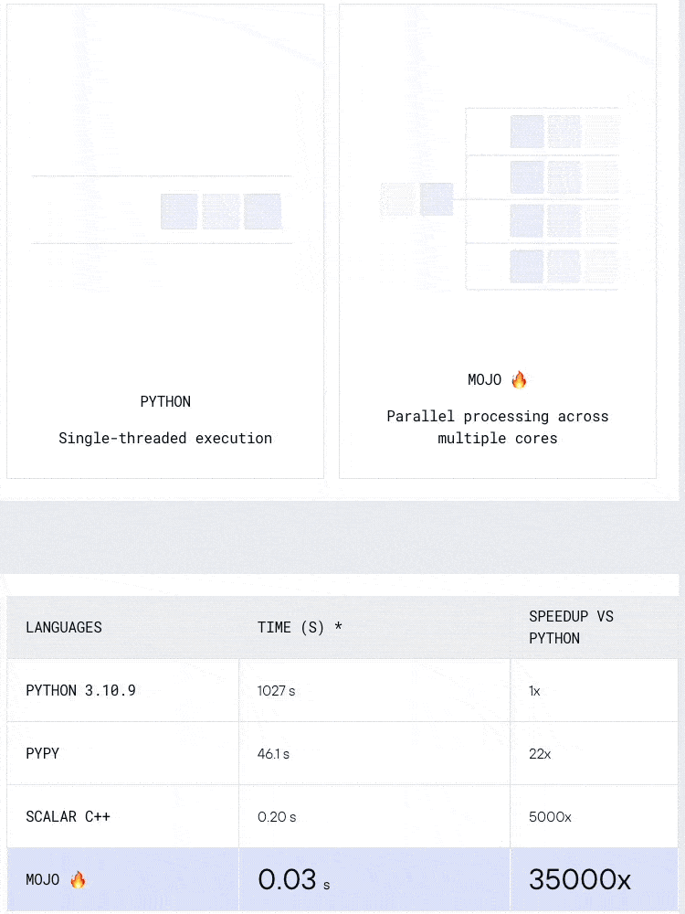Click the fire emoji in the MOJO table row

click(x=78, y=879)
